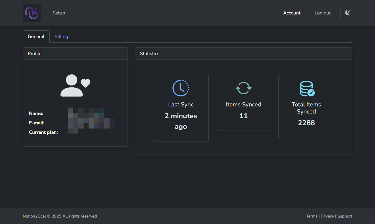Log out of the account
This screenshot has width=375, height=224.
pyautogui.click(x=322, y=13)
